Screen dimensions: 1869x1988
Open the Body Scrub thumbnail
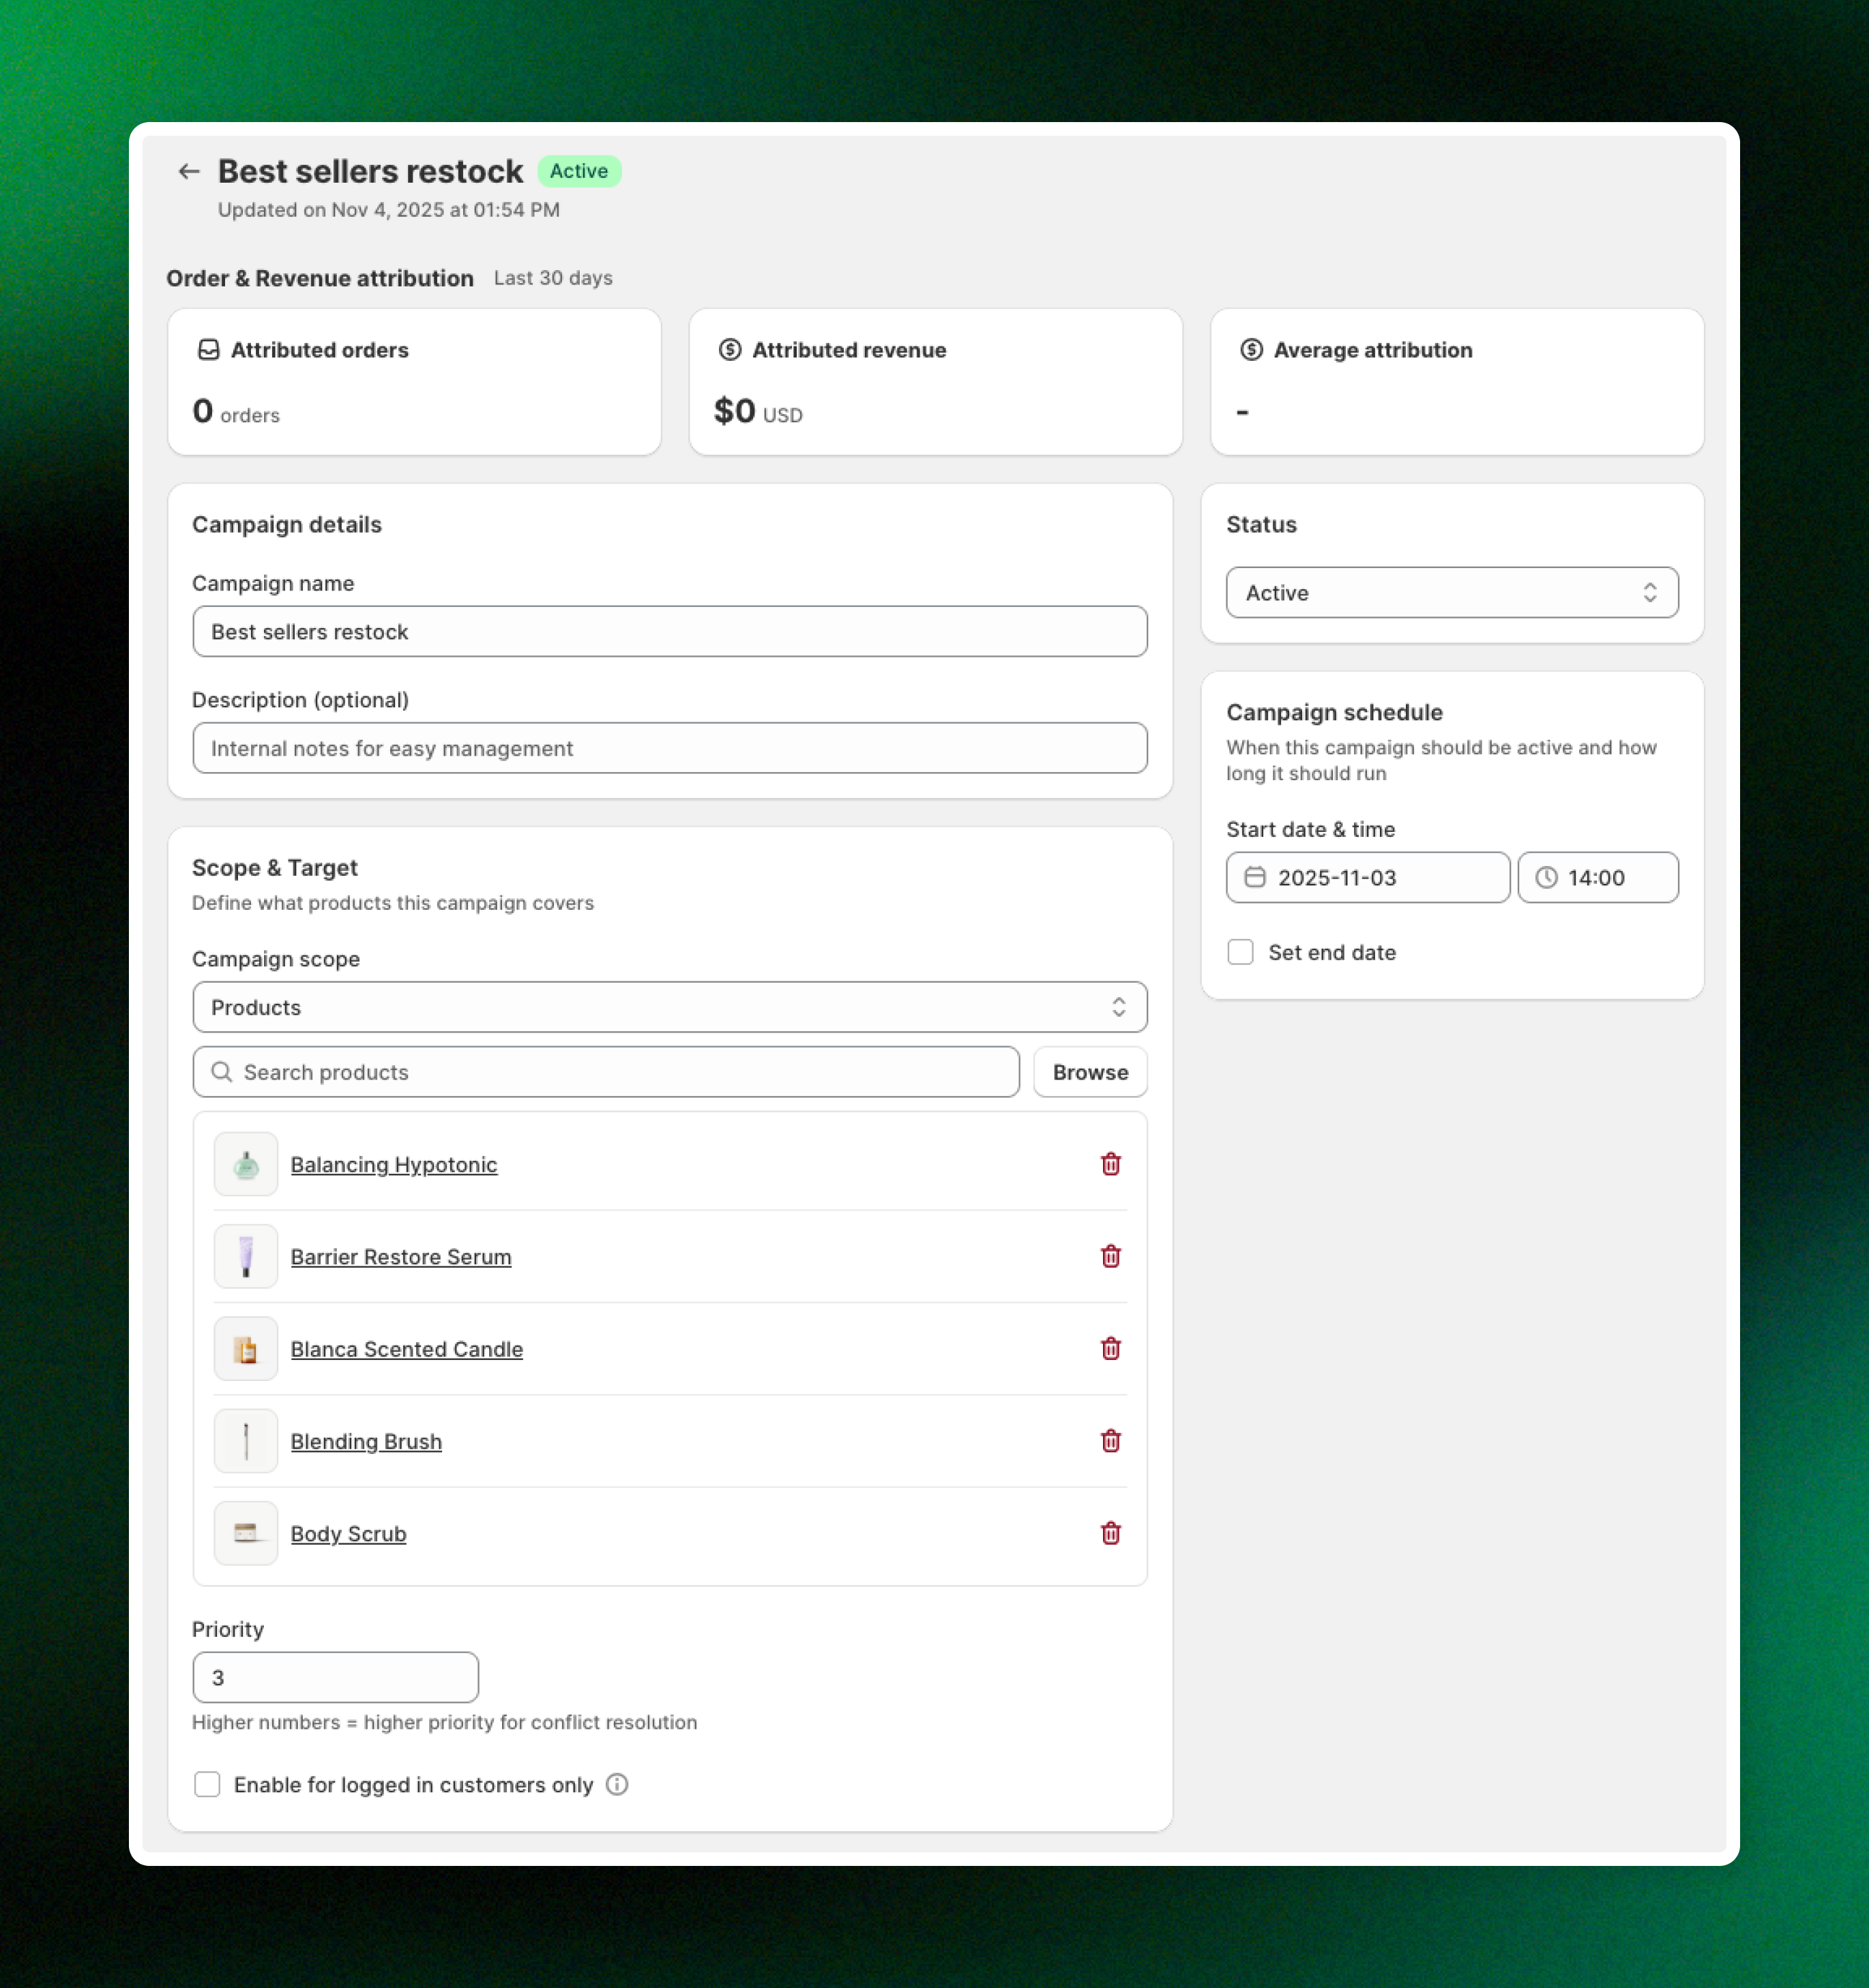coord(246,1533)
